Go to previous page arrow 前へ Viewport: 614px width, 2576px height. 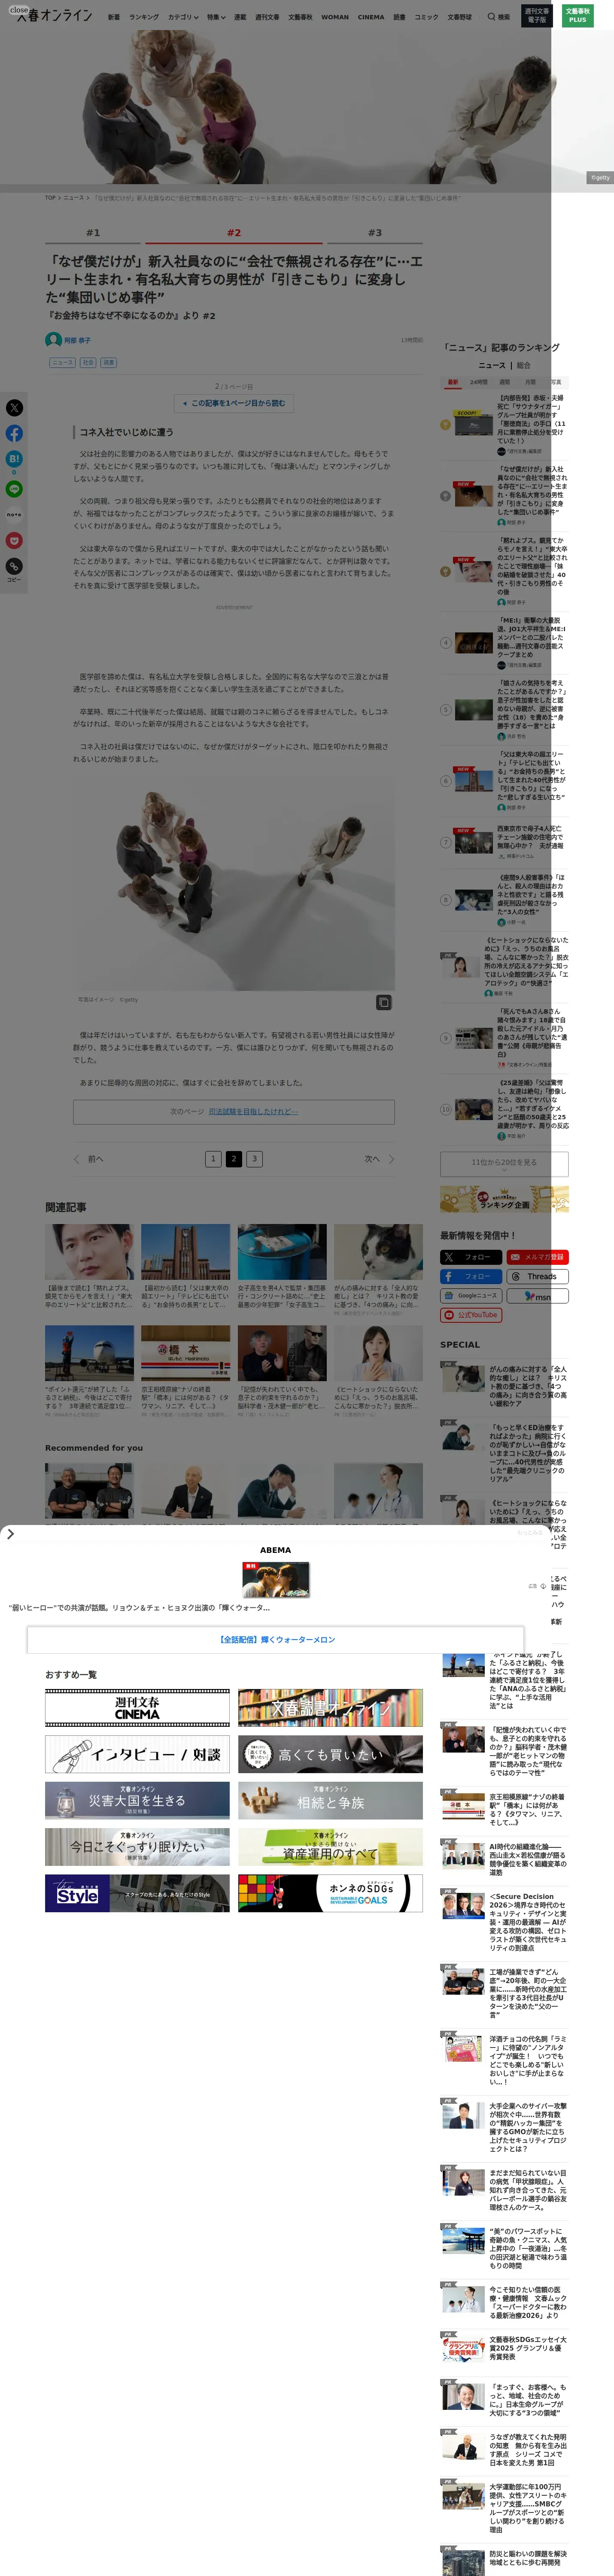tap(88, 1159)
